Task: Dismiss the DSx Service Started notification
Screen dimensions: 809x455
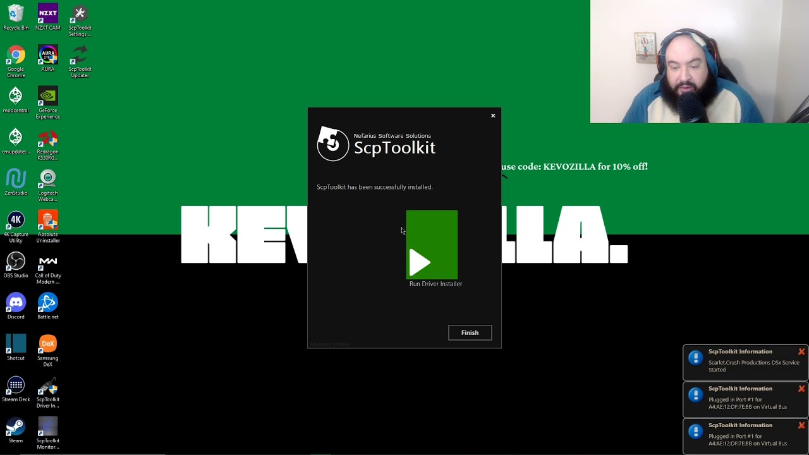Action: pyautogui.click(x=801, y=351)
